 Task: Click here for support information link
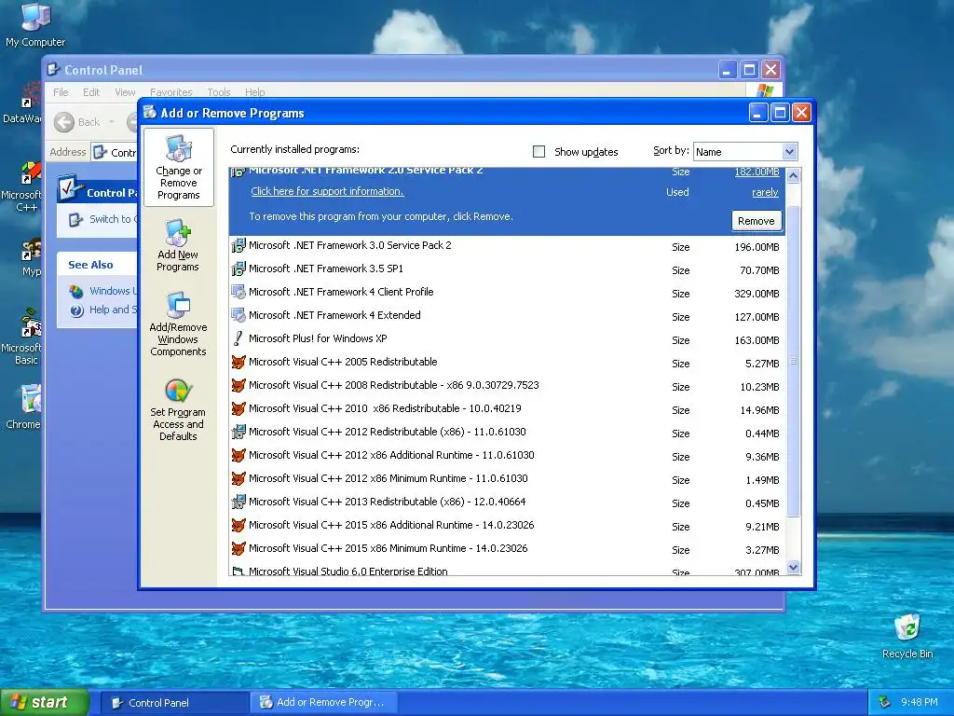[x=327, y=191]
